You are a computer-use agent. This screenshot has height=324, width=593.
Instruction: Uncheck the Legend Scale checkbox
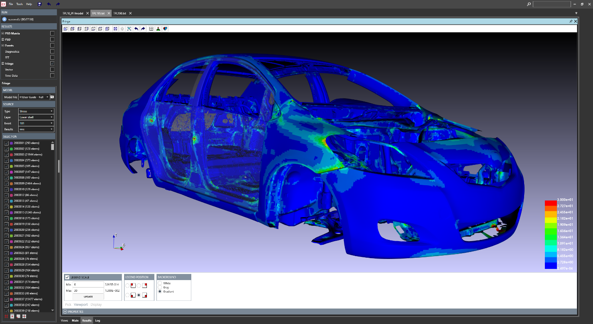[x=67, y=277]
